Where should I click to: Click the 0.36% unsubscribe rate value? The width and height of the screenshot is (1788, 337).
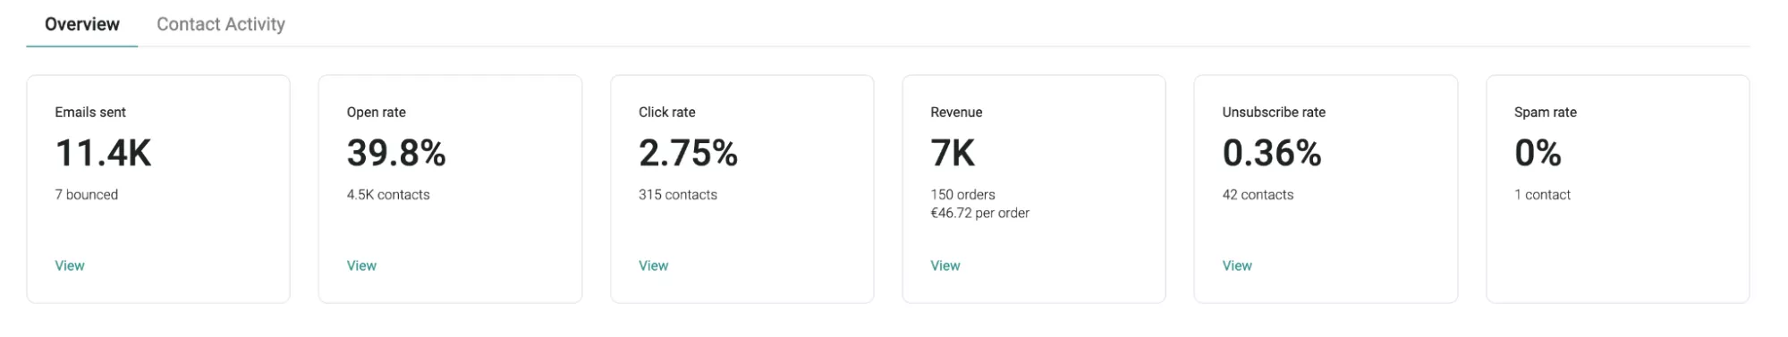coord(1272,153)
